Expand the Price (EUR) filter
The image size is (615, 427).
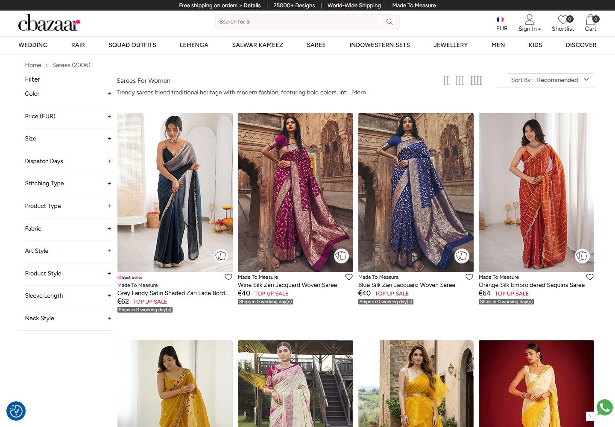109,116
